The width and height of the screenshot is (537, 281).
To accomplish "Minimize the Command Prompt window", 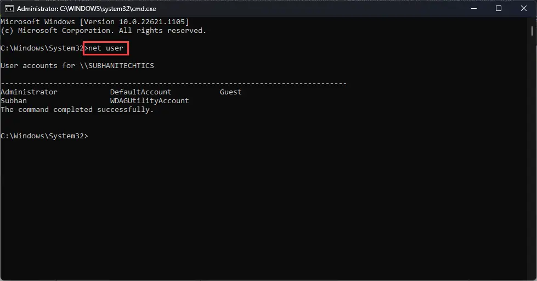I will 474,9.
